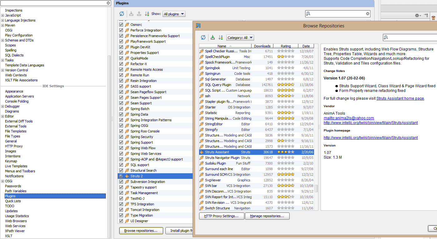
Task: Disable the QuirksMode plugin checkbox
Action: click(x=121, y=58)
